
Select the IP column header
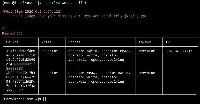click(x=168, y=42)
